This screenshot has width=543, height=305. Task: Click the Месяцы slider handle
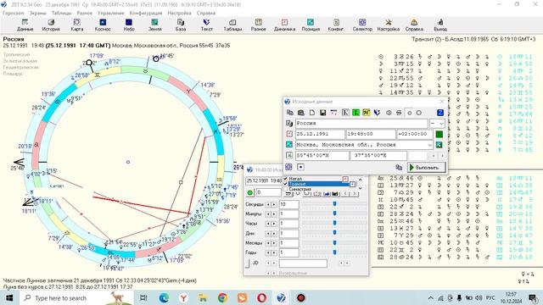[334, 243]
